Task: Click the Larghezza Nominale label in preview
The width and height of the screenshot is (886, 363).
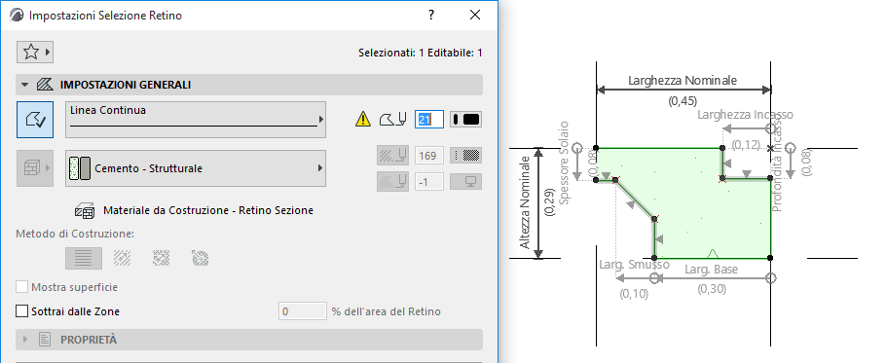Action: [683, 80]
